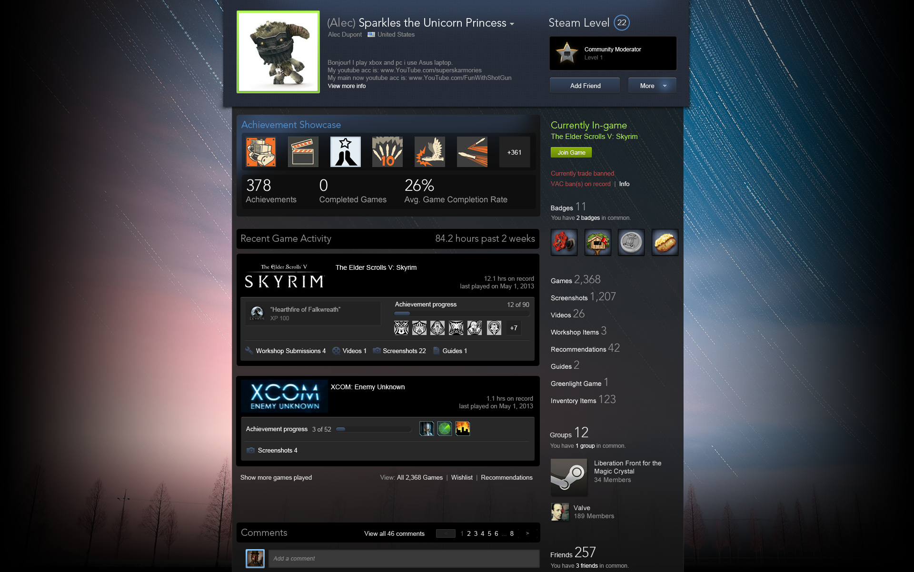
Task: Go to comments page 2
Action: [x=469, y=534]
